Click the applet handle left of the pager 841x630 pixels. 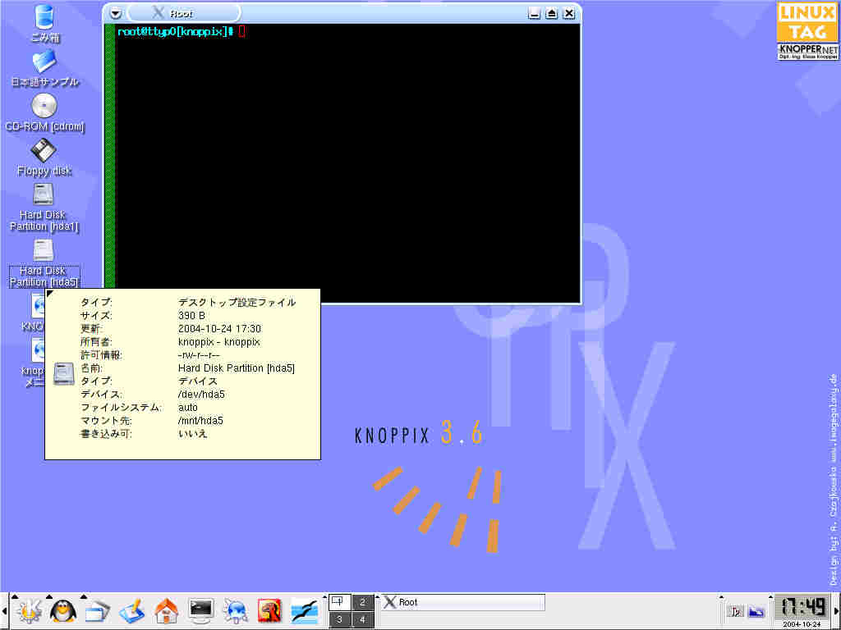tap(324, 611)
